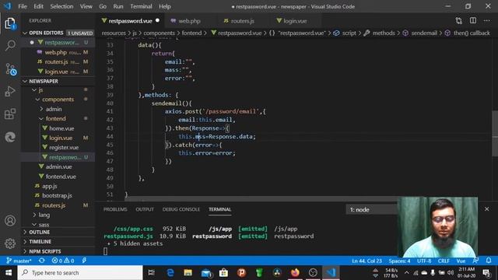
Task: Click 'methods' in the breadcrumb path
Action: coord(384,33)
